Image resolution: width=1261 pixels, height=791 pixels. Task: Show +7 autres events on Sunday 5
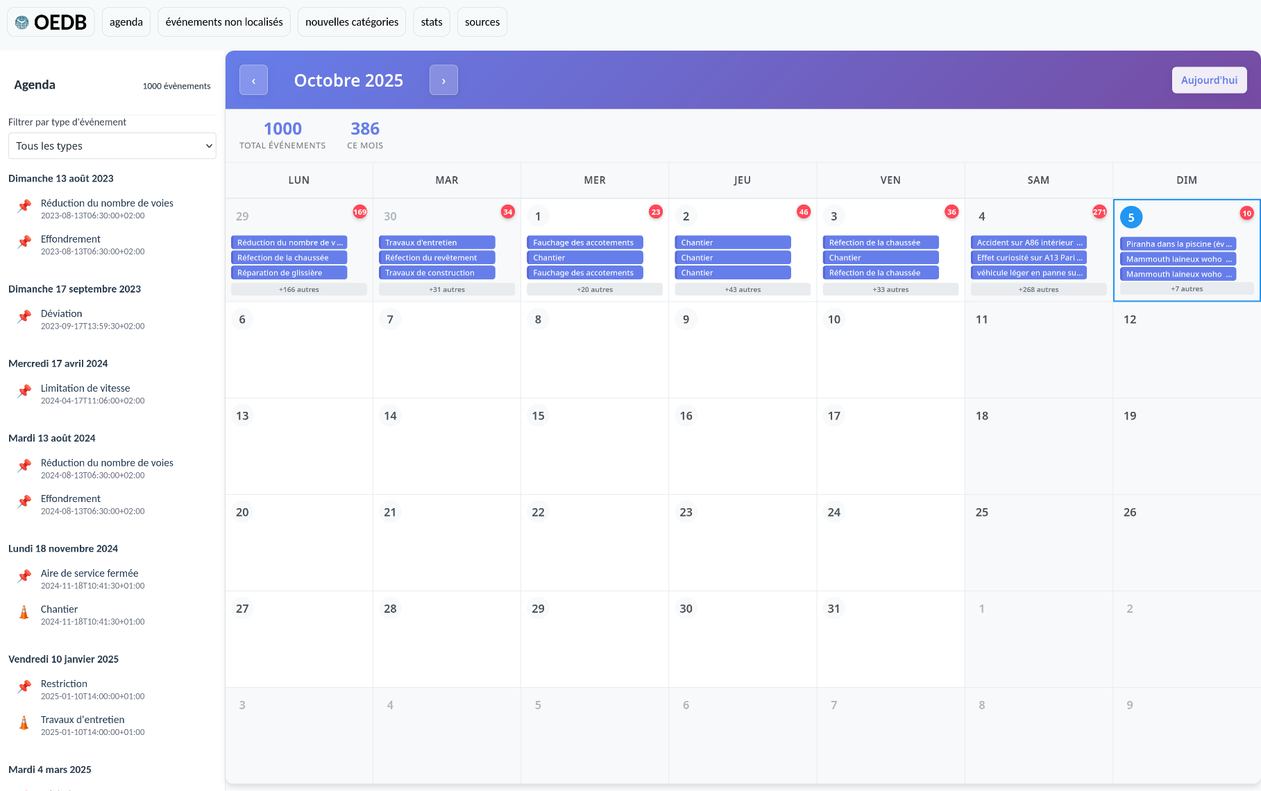tap(1186, 289)
